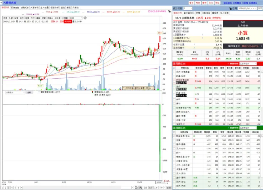
Task: Open 統計天數 dropdown
Action: point(188,8)
